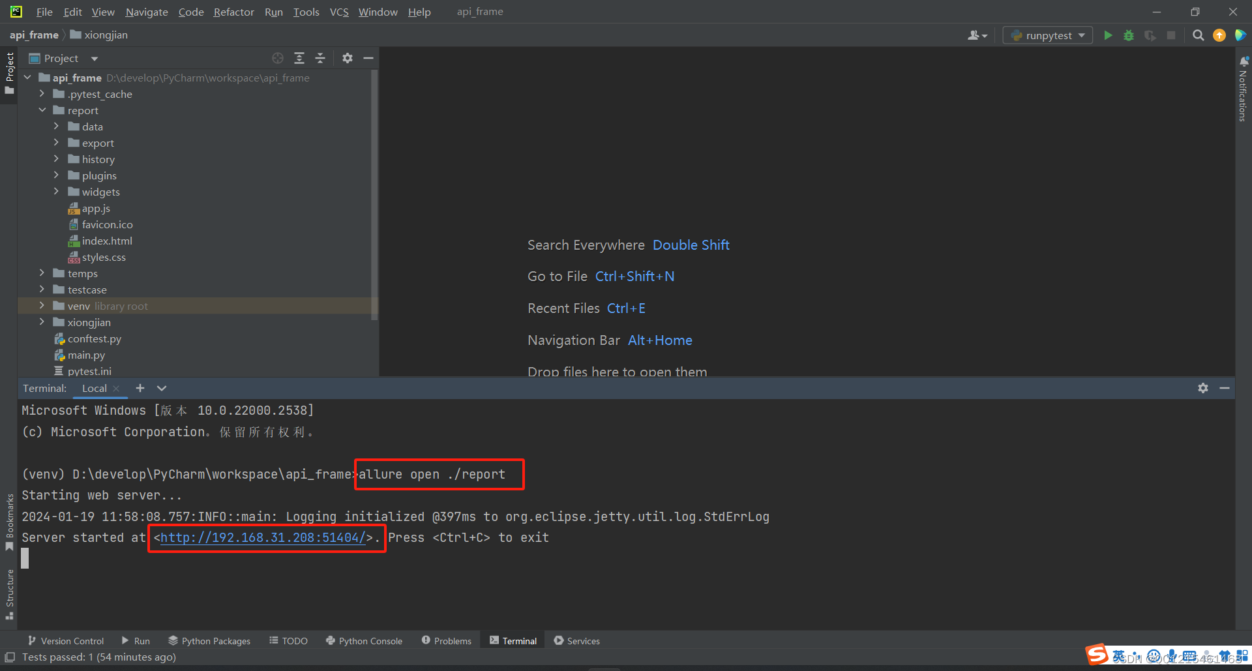Image resolution: width=1252 pixels, height=671 pixels.
Task: Expand the venv library root folder
Action: pyautogui.click(x=42, y=306)
